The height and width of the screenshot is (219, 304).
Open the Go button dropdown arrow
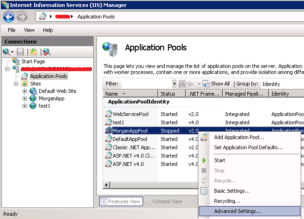[199, 84]
